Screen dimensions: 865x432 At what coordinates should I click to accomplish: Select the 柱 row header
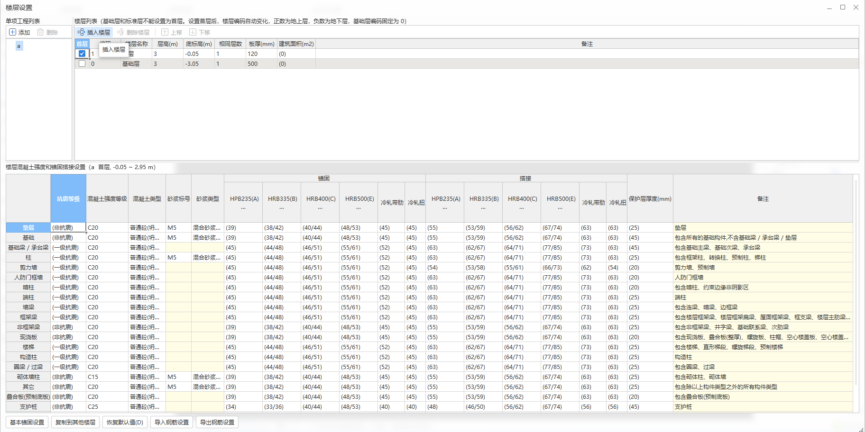coord(28,258)
